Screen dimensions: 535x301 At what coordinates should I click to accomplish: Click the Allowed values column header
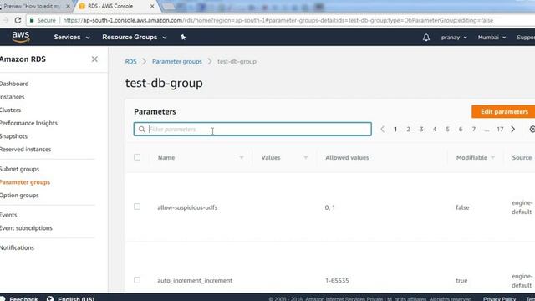point(347,158)
